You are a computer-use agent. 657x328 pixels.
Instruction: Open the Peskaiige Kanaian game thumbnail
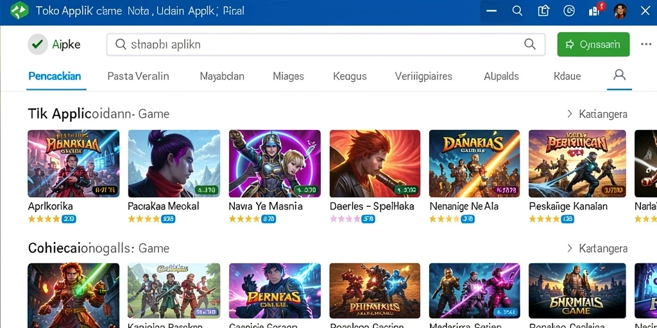577,163
